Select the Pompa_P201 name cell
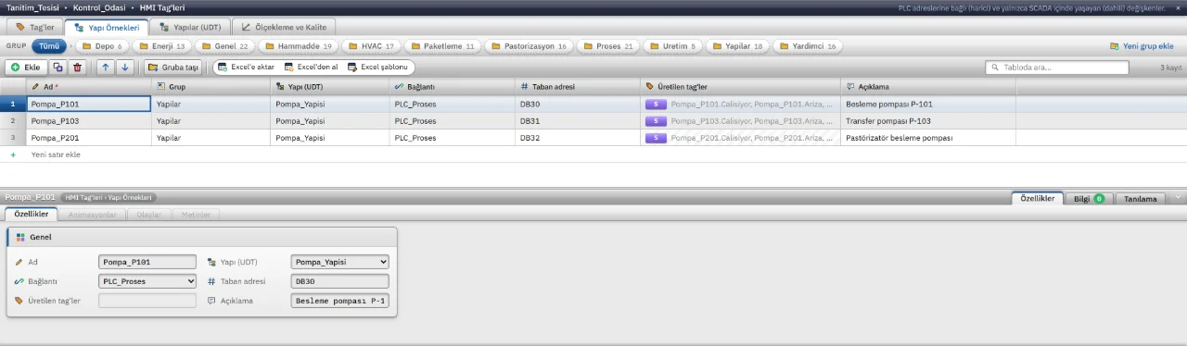The height and width of the screenshot is (346, 1187). click(89, 138)
